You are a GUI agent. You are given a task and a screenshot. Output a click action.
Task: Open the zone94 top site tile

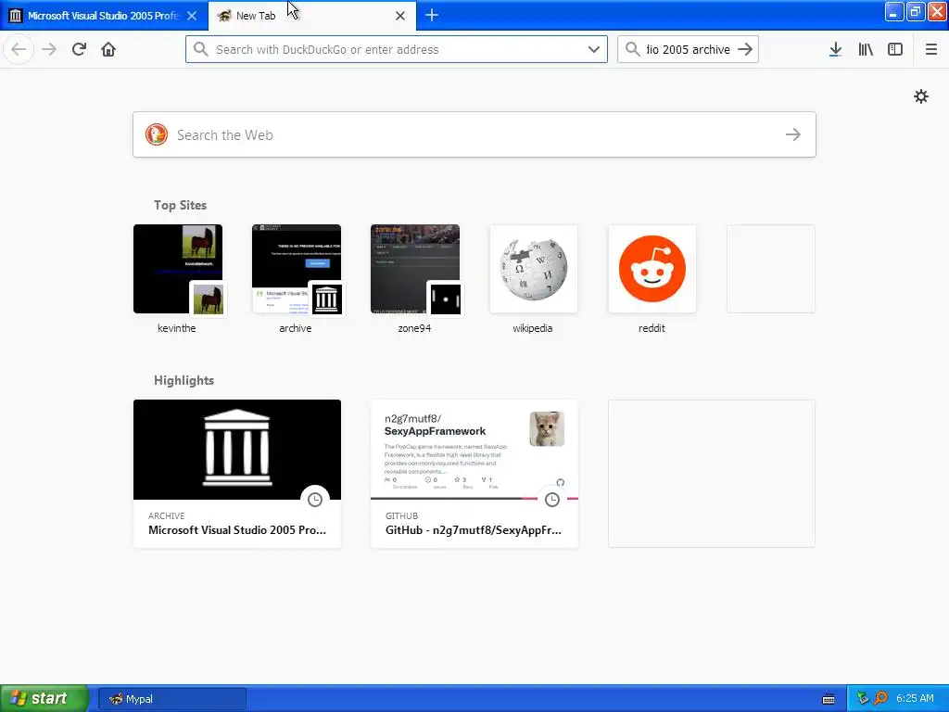[415, 270]
